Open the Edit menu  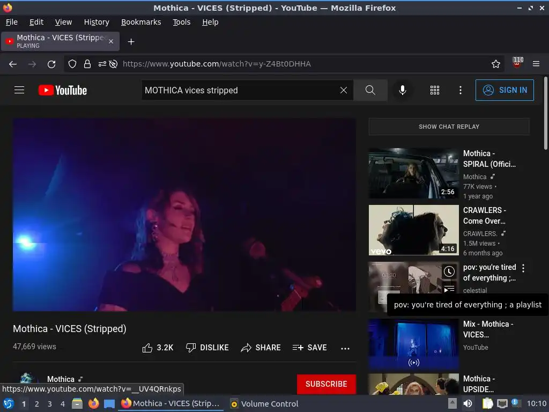click(36, 22)
